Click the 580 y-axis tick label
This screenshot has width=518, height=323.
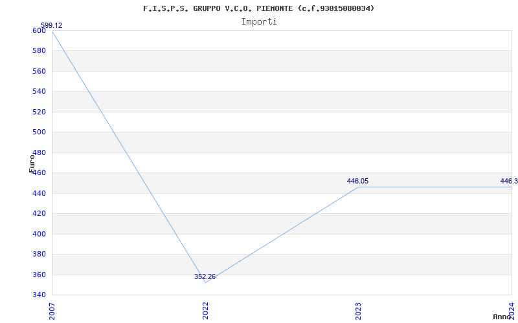pos(39,51)
